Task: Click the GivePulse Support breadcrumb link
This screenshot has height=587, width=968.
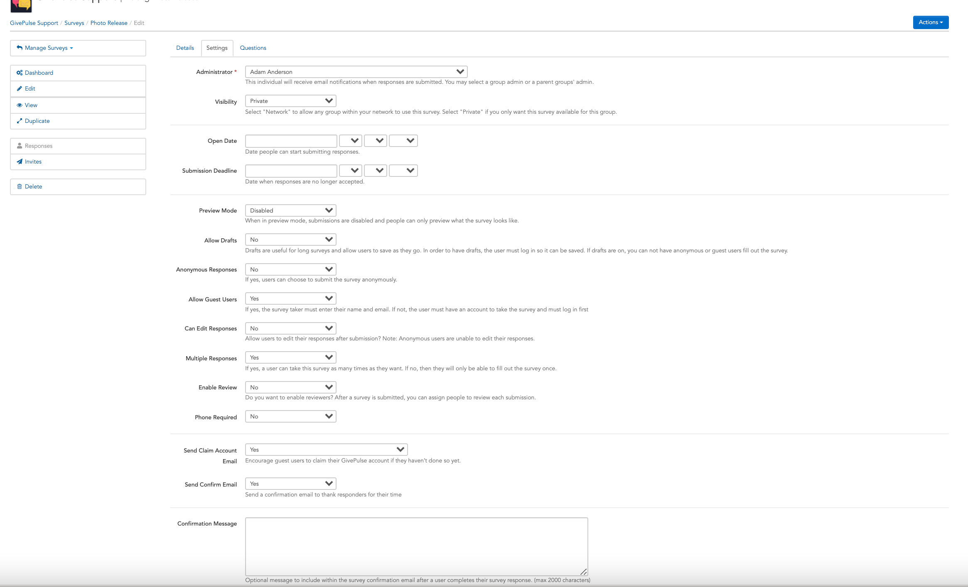Action: pyautogui.click(x=34, y=23)
